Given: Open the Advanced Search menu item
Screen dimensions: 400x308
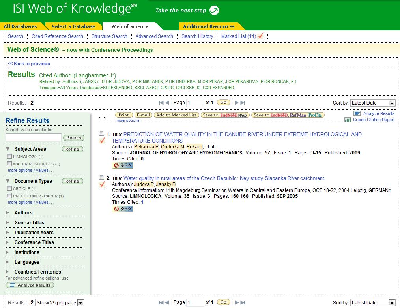Looking at the screenshot, I should pyautogui.click(x=154, y=36).
